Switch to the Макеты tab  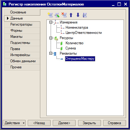point(22,37)
